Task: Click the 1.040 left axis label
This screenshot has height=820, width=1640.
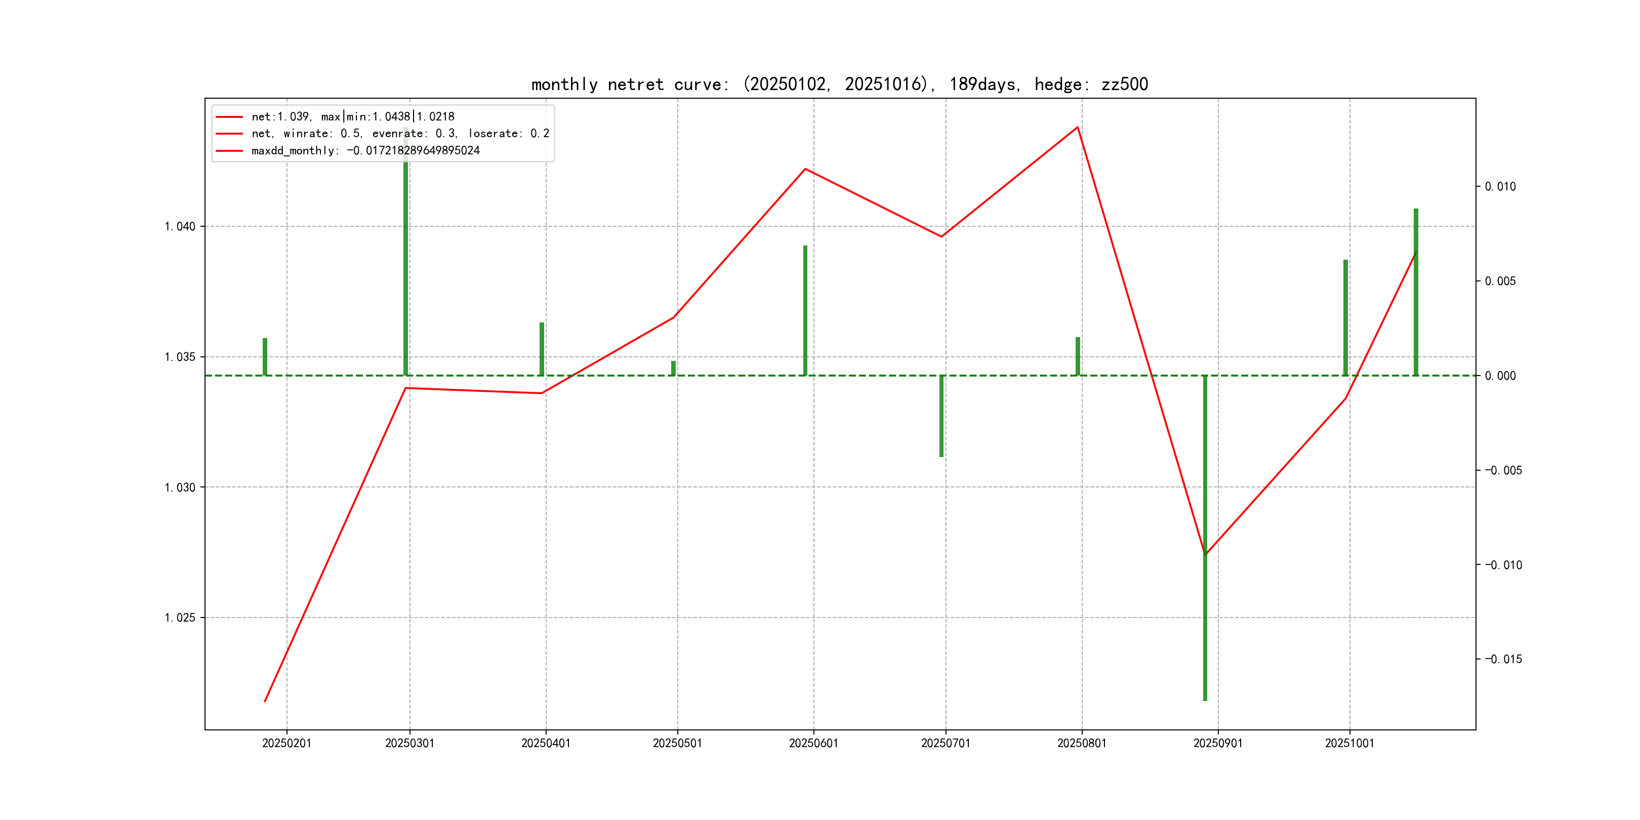Action: click(180, 227)
